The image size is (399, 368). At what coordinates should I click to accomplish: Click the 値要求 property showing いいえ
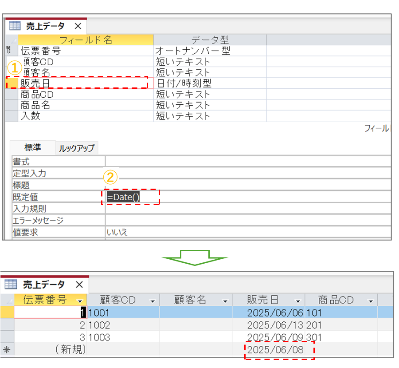coord(248,232)
